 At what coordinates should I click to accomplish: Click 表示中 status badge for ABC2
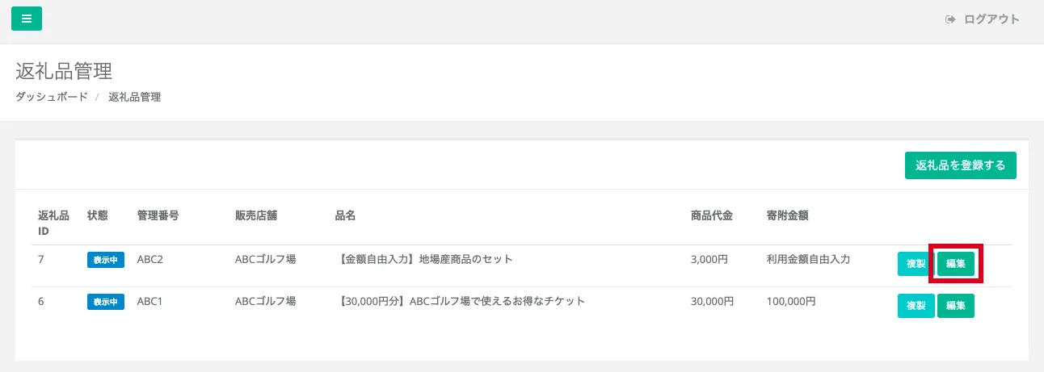[x=106, y=260]
